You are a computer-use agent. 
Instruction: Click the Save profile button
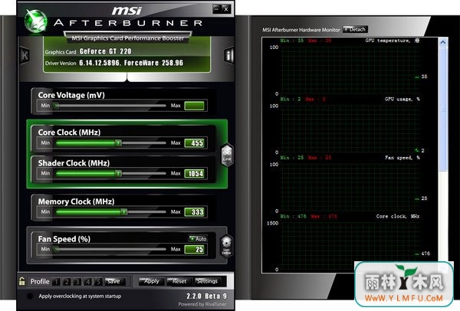[115, 281]
